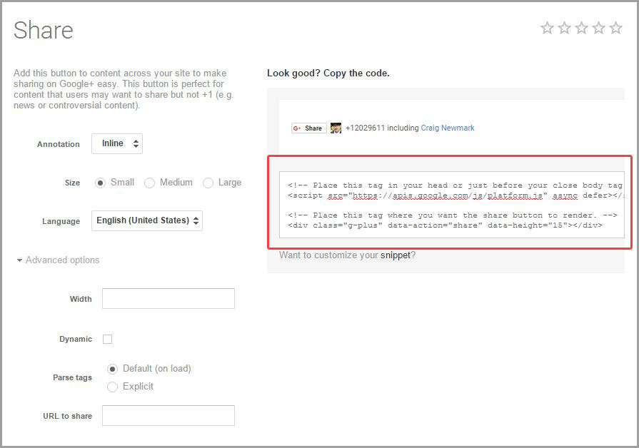The height and width of the screenshot is (448, 639).
Task: Select the Medium size option
Action: coord(149,183)
